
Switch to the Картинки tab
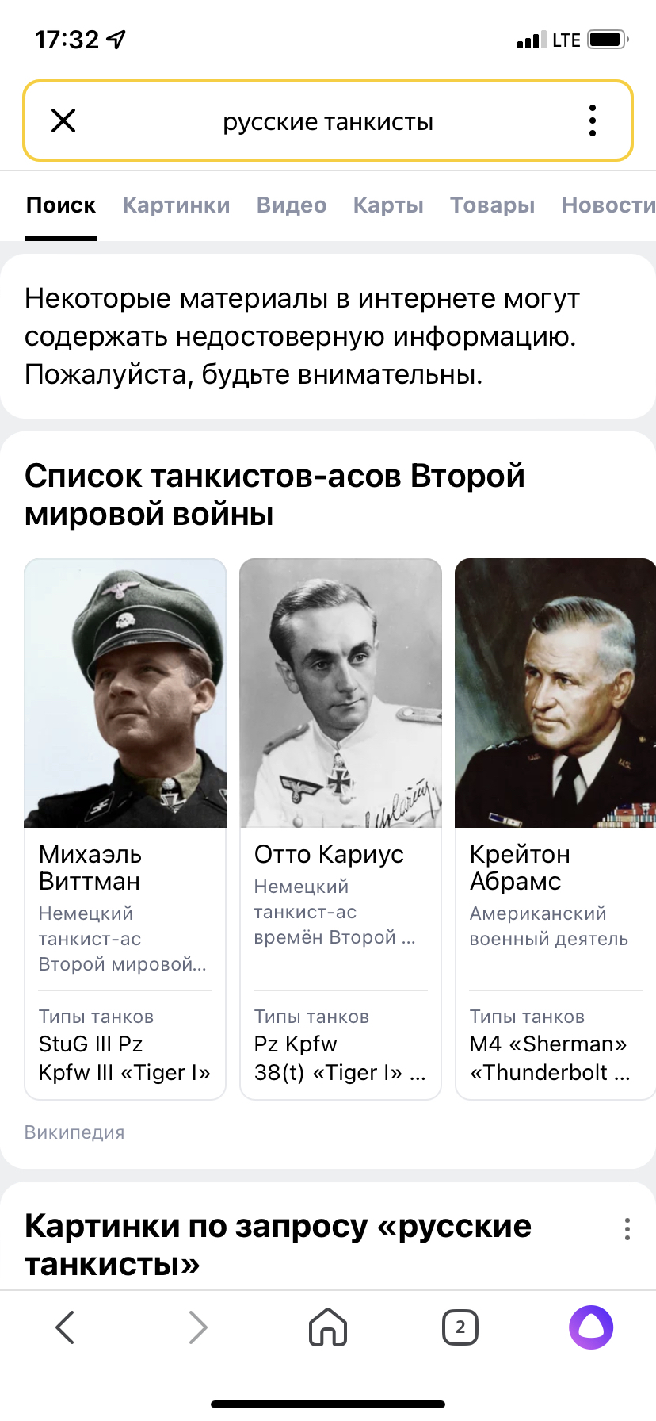click(x=177, y=205)
